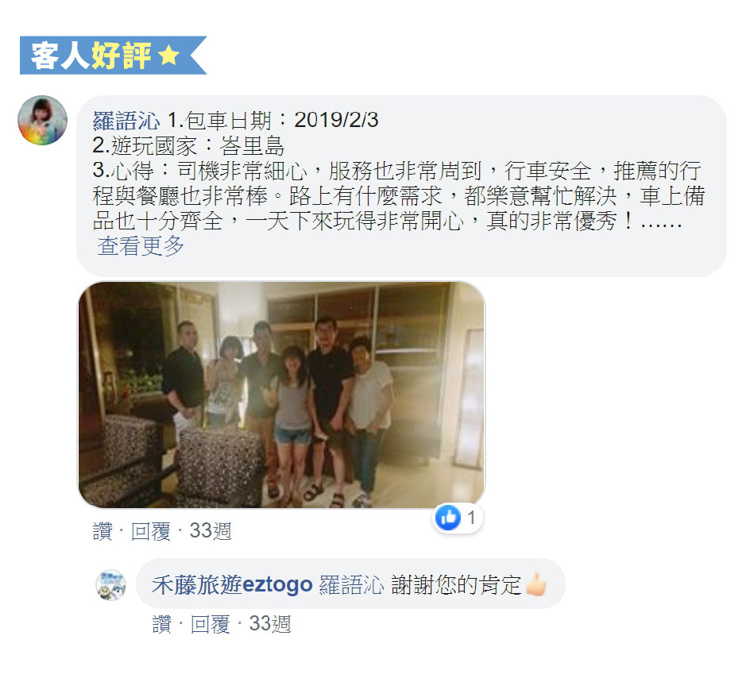The height and width of the screenshot is (682, 750).
Task: Open the 33週 timestamp under the photo
Action: pos(211,531)
